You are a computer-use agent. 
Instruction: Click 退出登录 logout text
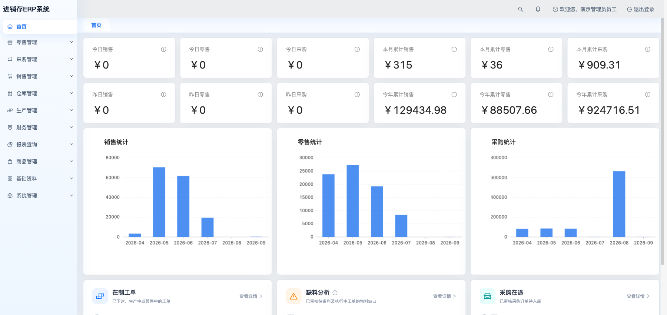644,9
